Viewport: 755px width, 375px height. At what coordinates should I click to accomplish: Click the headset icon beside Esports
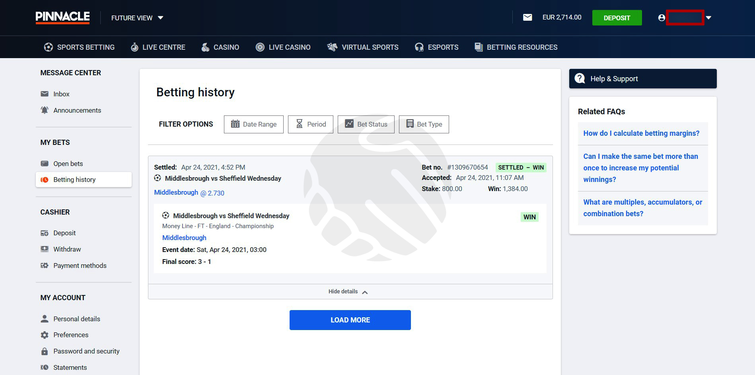click(419, 47)
